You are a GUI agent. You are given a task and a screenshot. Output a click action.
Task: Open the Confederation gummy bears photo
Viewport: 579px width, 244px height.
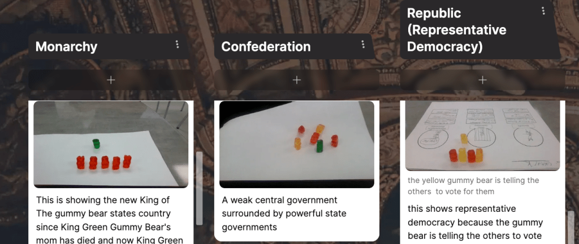click(x=296, y=145)
